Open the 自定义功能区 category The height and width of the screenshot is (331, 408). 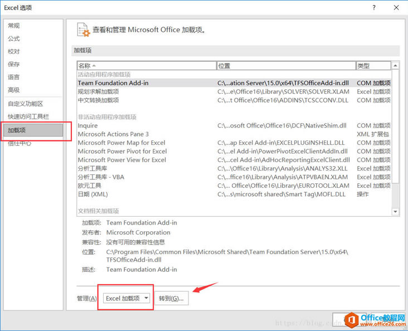tap(26, 104)
